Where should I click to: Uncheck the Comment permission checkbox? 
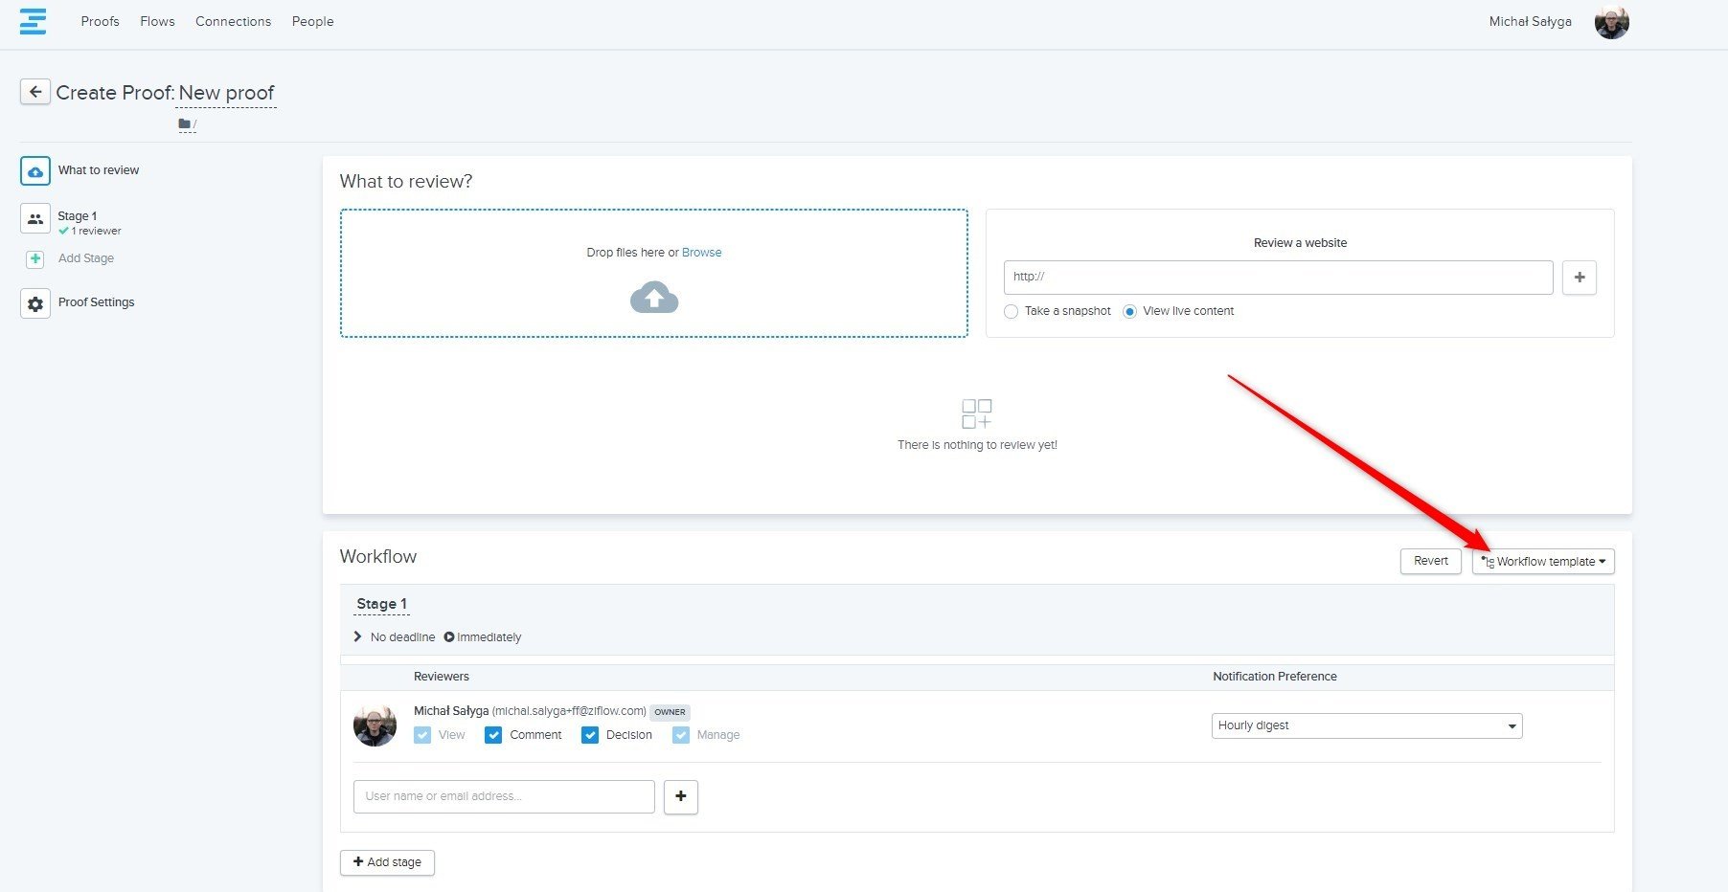pos(493,735)
